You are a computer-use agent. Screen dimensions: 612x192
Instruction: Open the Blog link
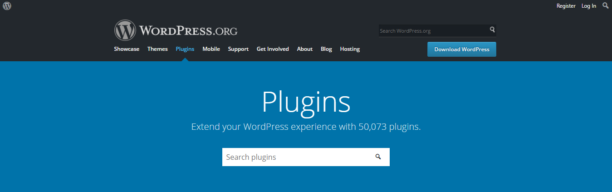[326, 49]
